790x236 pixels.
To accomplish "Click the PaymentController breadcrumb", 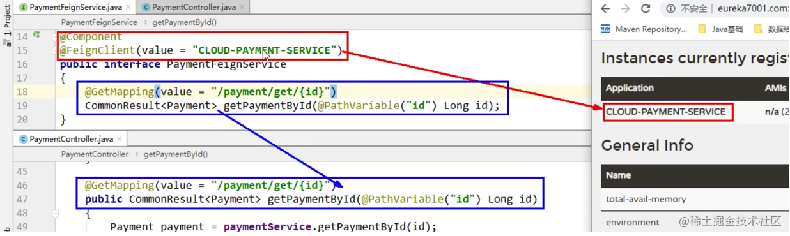I will tap(95, 154).
